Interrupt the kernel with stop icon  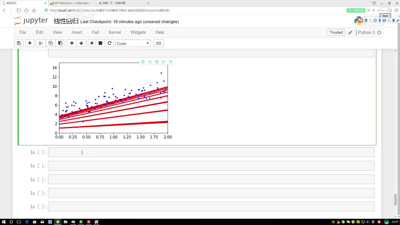click(100, 43)
